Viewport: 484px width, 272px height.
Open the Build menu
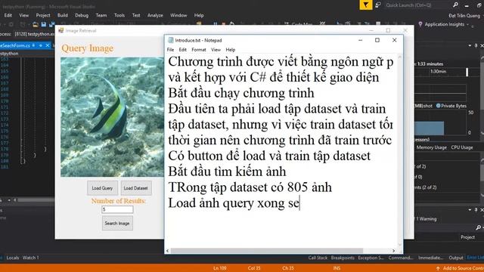point(62,15)
